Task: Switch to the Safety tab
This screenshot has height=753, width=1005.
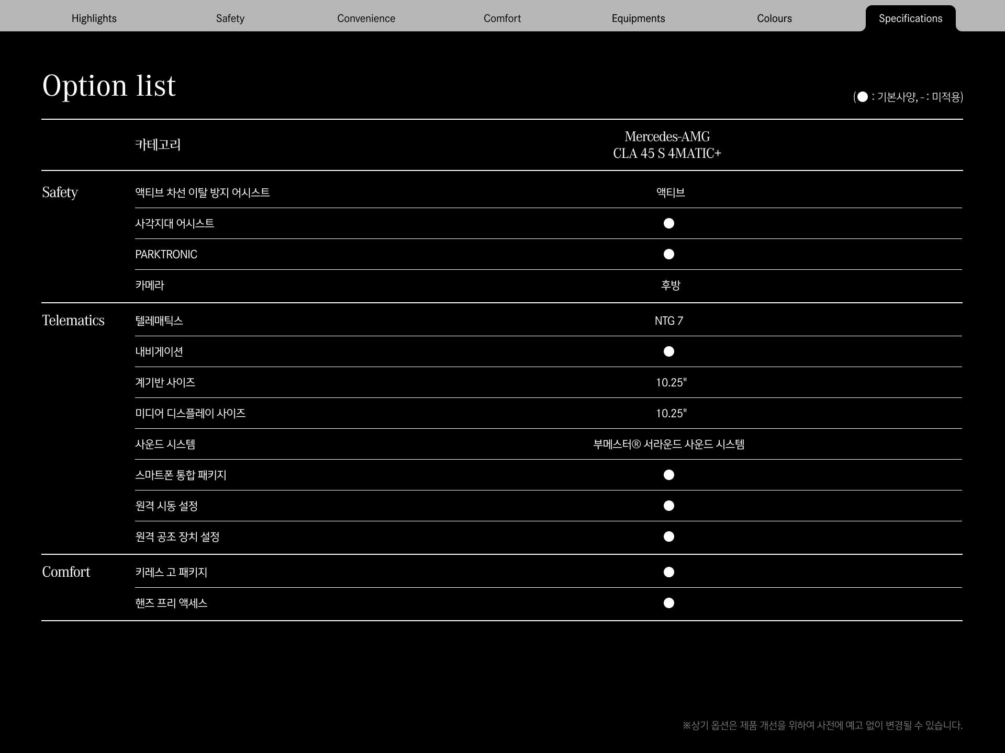Action: pyautogui.click(x=230, y=18)
